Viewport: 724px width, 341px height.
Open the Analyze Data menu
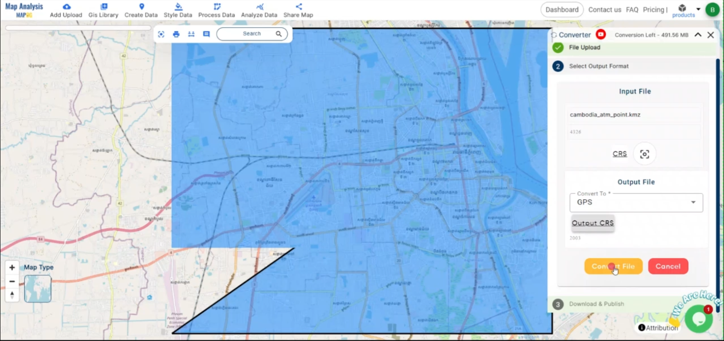pos(259,10)
